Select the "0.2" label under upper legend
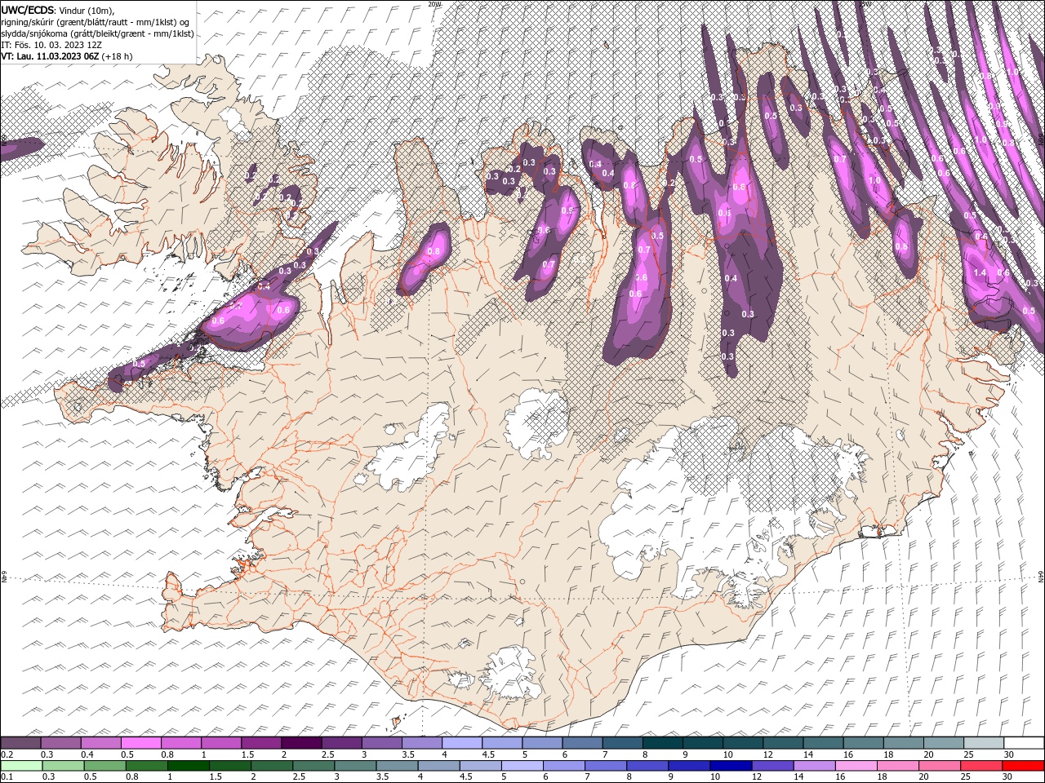Image resolution: width=1045 pixels, height=783 pixels. click(x=7, y=754)
